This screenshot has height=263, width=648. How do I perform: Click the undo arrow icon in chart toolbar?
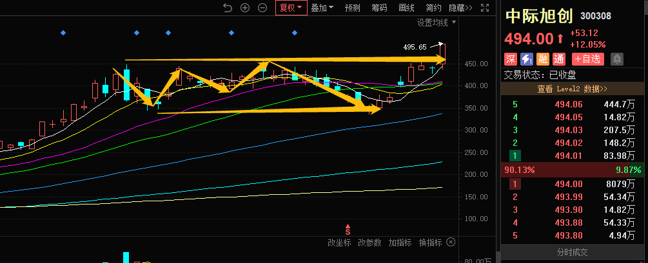228,8
